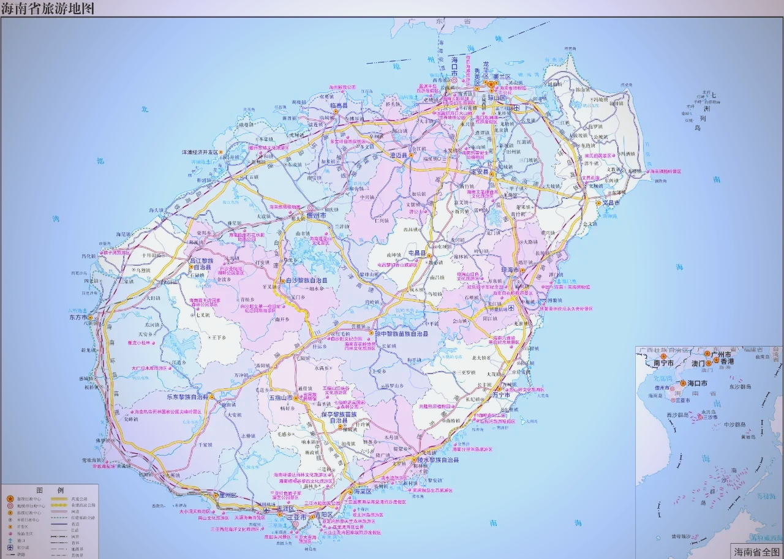Click Haikou star marker in inset map
784x559 pixels.
pyautogui.click(x=683, y=383)
